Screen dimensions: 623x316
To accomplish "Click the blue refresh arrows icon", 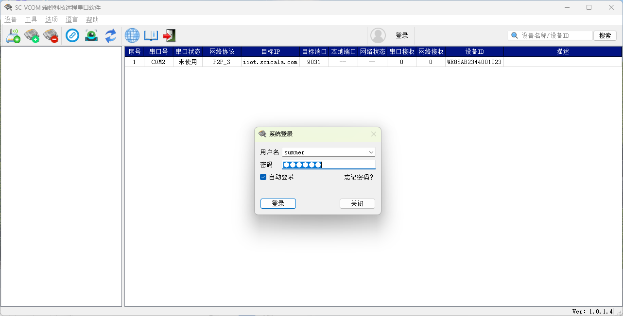I will pos(111,35).
